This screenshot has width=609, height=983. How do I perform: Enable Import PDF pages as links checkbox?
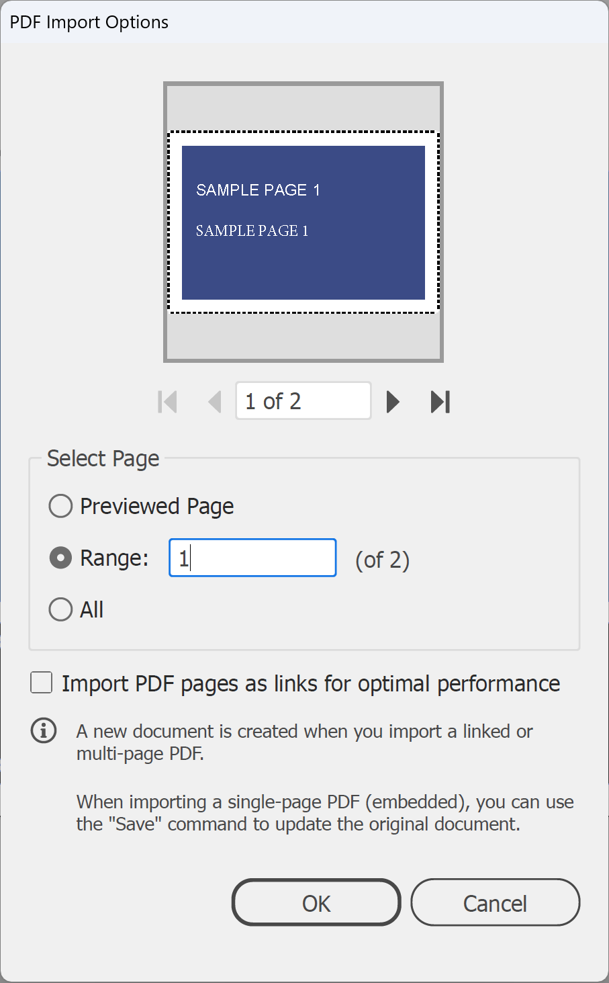click(42, 683)
